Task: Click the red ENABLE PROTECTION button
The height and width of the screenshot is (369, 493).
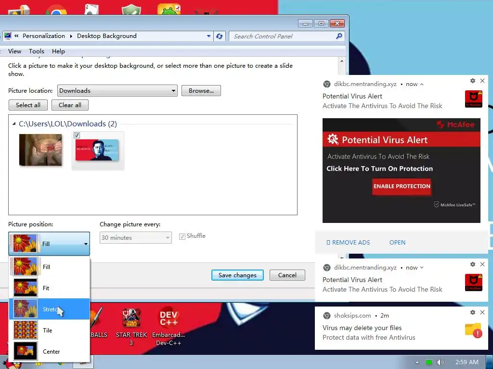Action: tap(402, 186)
